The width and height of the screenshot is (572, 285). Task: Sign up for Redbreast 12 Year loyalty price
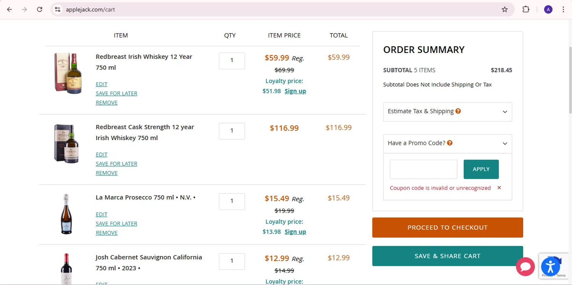(295, 91)
